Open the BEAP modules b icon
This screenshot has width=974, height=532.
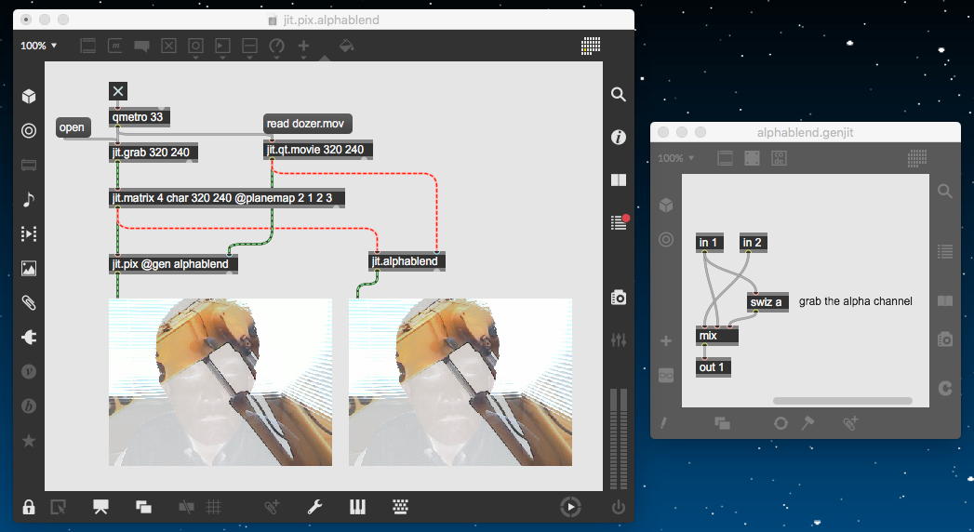pos(29,406)
